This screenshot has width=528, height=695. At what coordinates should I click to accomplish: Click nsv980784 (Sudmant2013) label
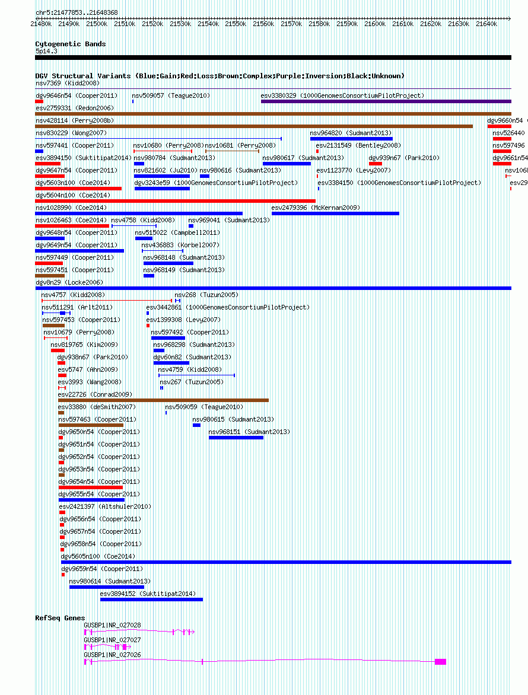(174, 158)
